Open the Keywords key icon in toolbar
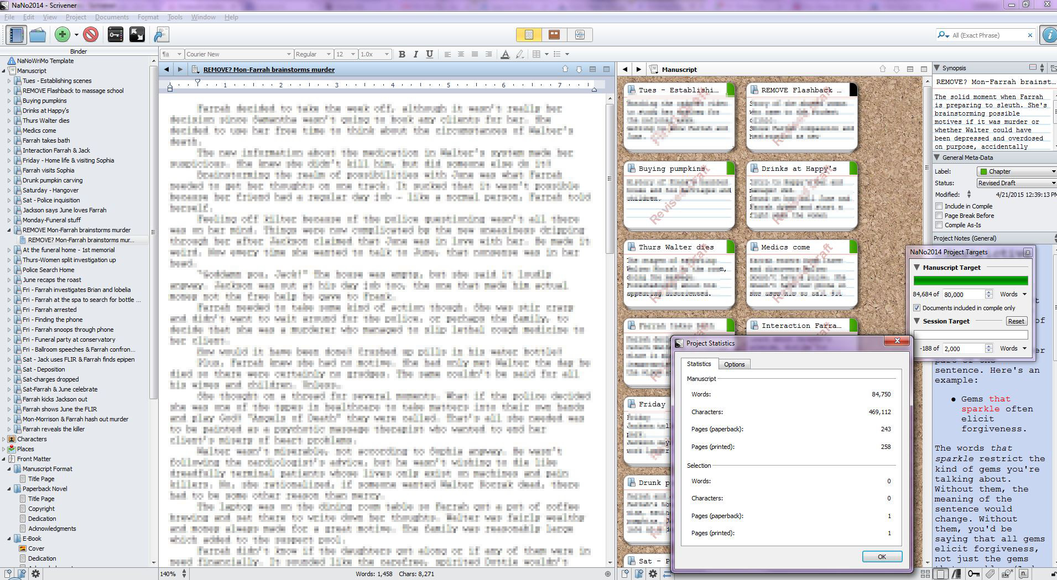1057x580 pixels. coord(116,35)
